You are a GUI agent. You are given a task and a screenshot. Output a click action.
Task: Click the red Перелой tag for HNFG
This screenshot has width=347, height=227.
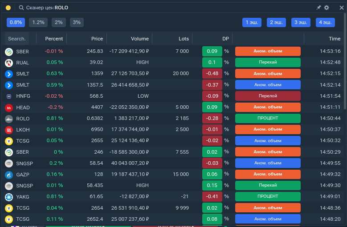[268, 96]
